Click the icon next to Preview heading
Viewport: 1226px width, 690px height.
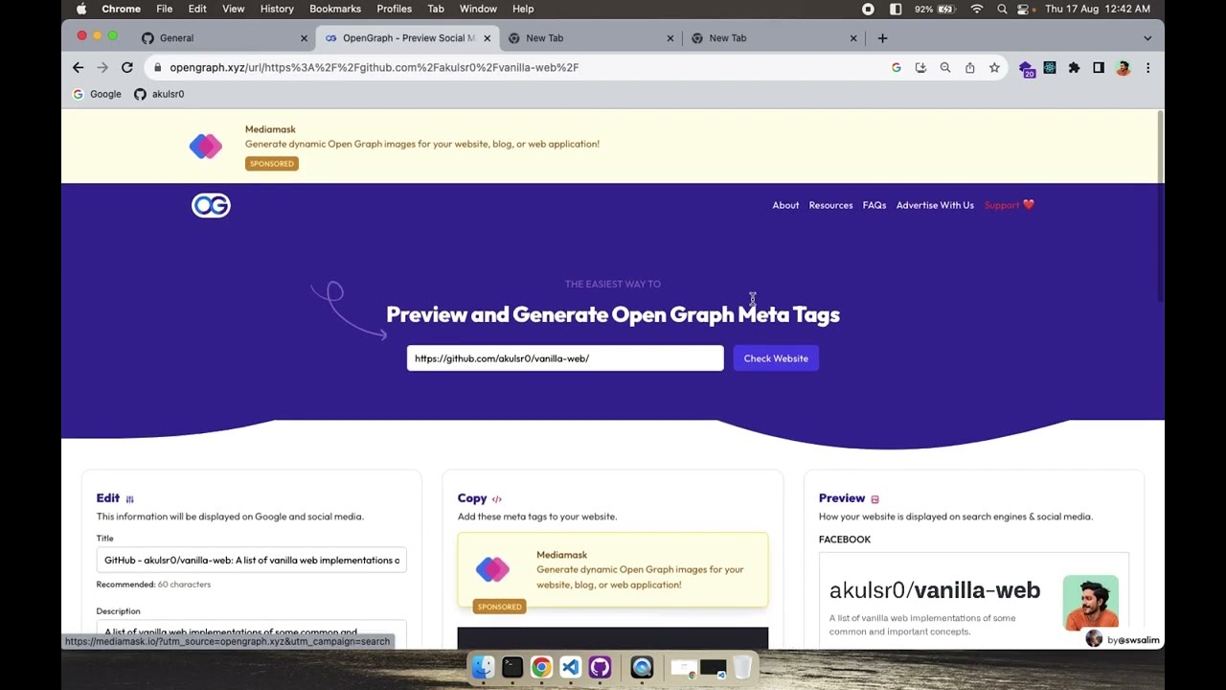874,499
